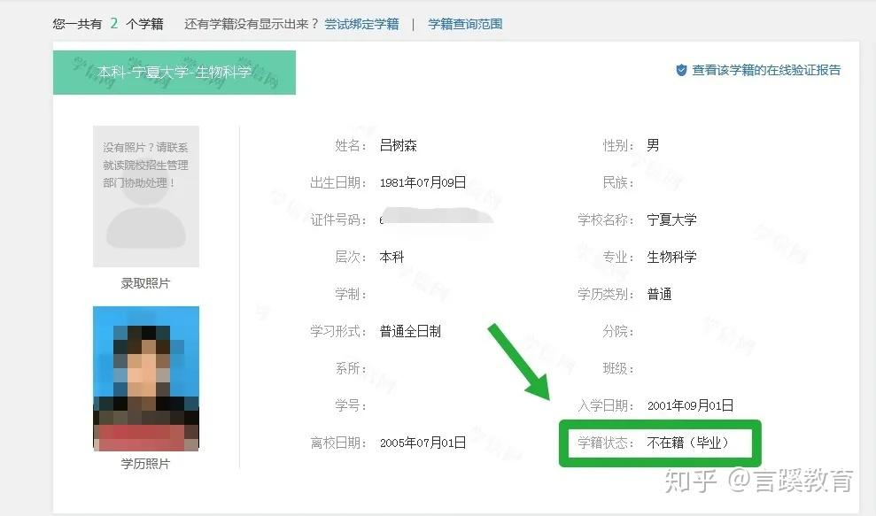Click the 录取照片 placeholder image

click(146, 196)
